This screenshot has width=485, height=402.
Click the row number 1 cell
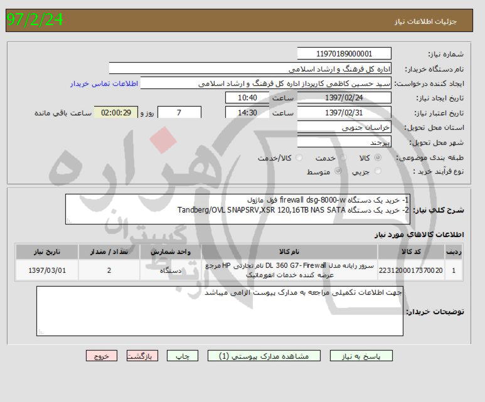(454, 270)
